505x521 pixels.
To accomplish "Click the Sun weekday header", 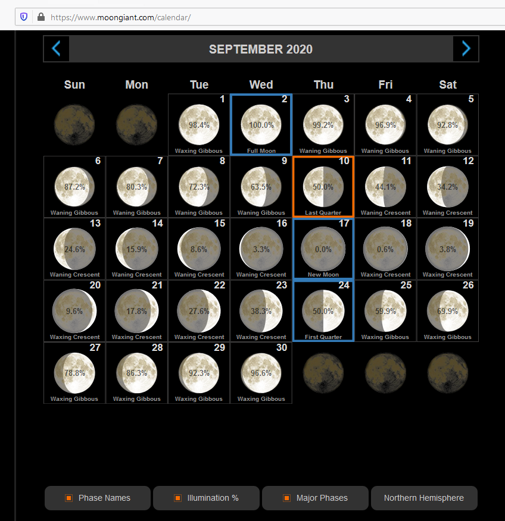I will coord(74,84).
